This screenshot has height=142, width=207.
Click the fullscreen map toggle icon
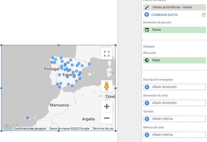[x=107, y=54]
